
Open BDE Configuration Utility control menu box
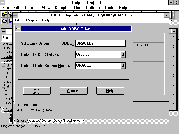[x=15, y=15]
